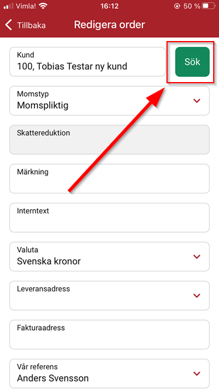The height and width of the screenshot is (391, 219).
Task: Open the Kund customer field
Action: tap(88, 62)
